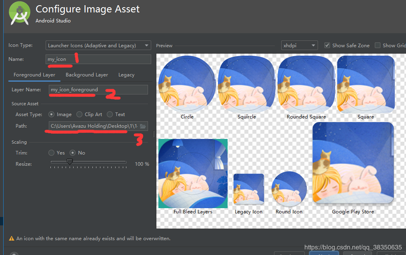
Task: Click the Round Icon preview
Action: coord(289,189)
